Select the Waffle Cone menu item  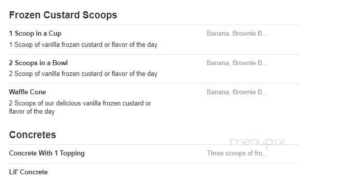click(x=28, y=92)
